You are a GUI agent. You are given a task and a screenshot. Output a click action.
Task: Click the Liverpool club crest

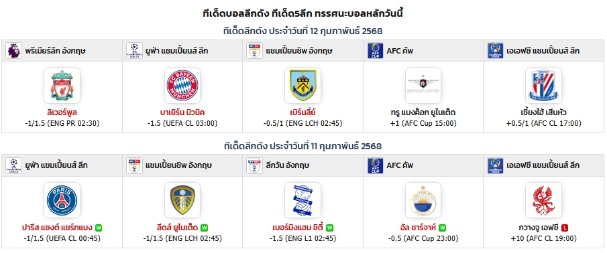click(x=62, y=86)
